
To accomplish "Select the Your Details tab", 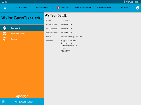I will coord(21,8).
